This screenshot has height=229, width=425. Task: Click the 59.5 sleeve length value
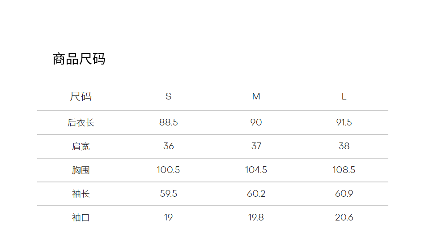[168, 194]
